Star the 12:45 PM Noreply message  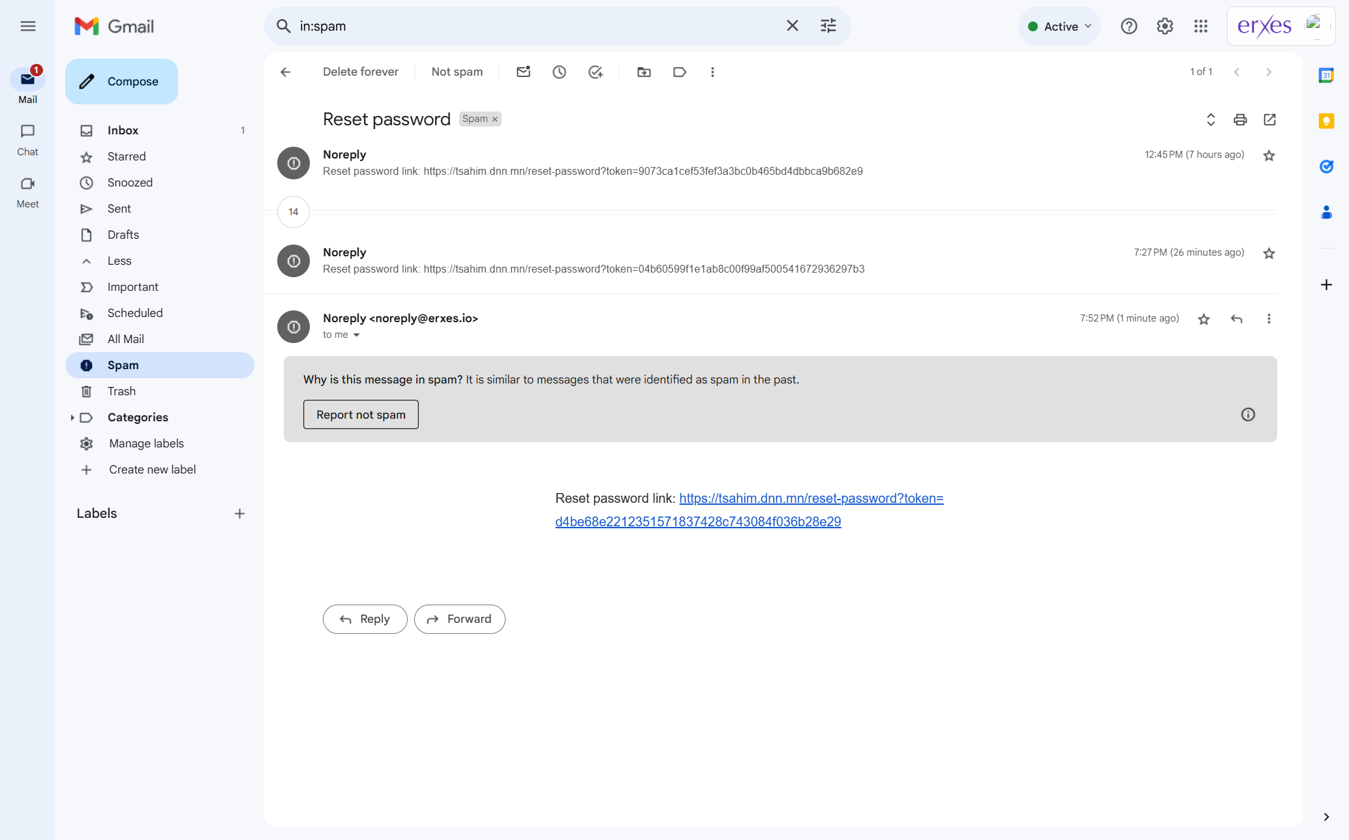click(x=1269, y=156)
